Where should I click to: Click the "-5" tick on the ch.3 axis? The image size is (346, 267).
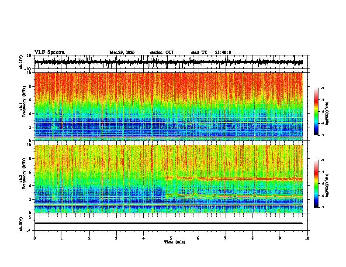30,231
